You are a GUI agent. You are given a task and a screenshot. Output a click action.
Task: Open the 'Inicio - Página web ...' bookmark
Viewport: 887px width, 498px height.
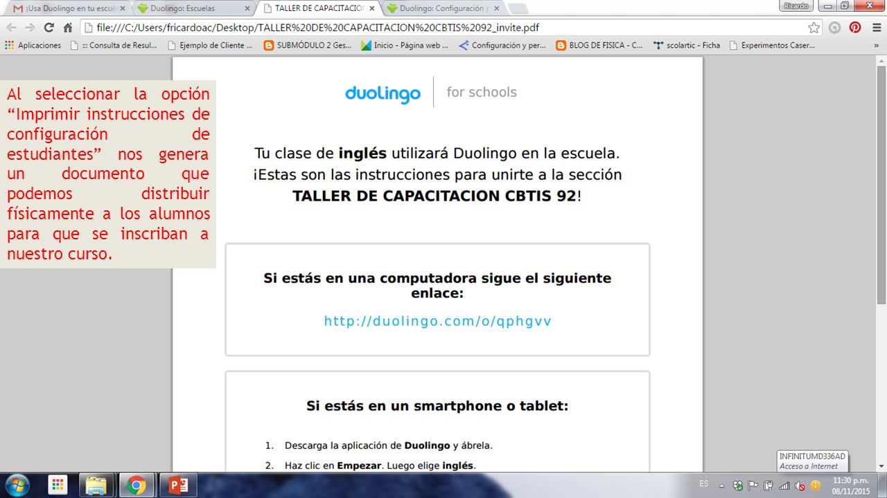point(404,46)
